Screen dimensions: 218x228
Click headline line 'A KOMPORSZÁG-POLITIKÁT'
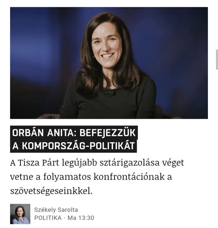click(73, 146)
